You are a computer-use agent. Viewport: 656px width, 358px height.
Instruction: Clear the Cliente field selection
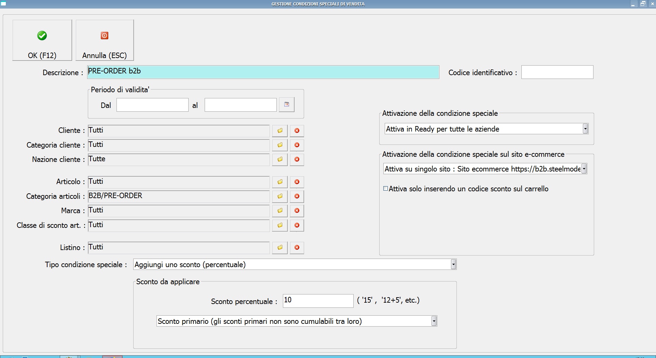297,131
